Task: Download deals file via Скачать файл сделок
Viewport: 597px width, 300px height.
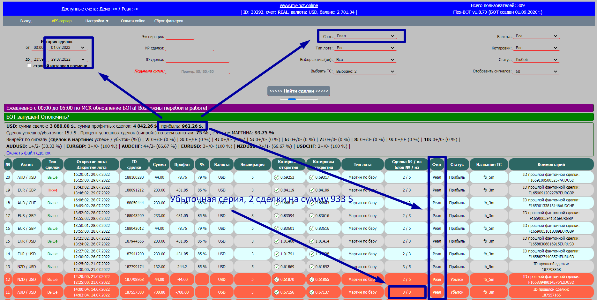Action: coord(28,153)
